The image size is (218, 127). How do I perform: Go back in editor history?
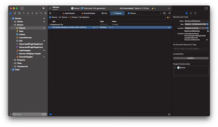(54, 13)
